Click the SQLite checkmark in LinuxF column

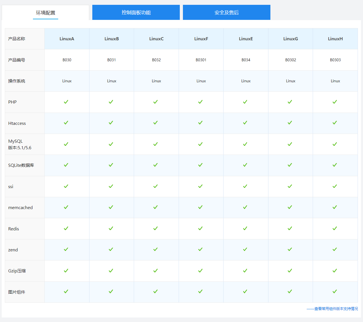tap(201, 165)
